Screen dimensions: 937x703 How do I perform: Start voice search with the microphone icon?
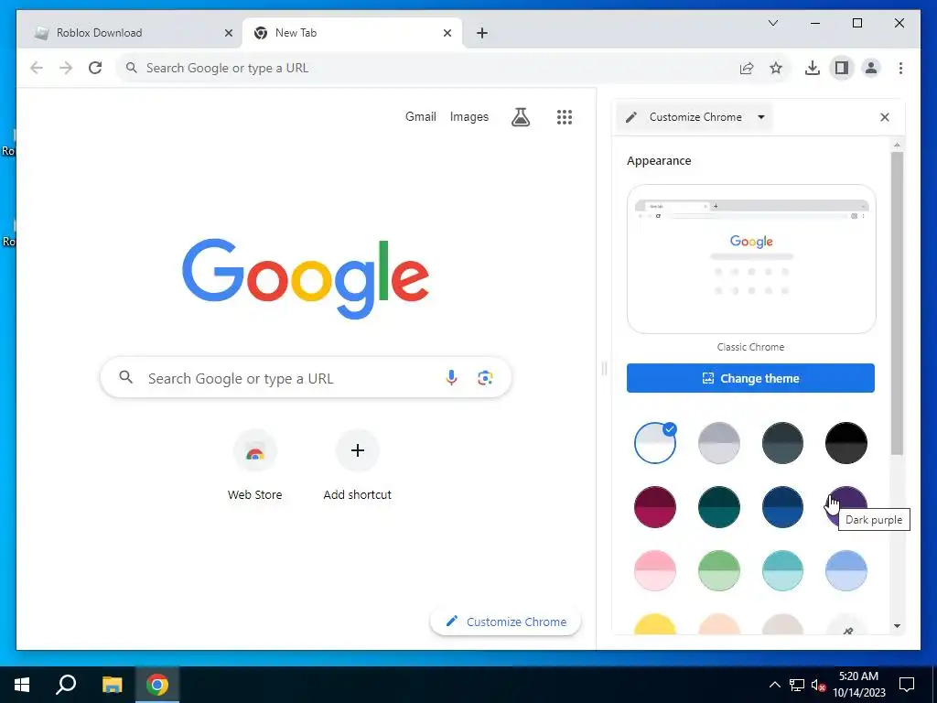pyautogui.click(x=452, y=378)
